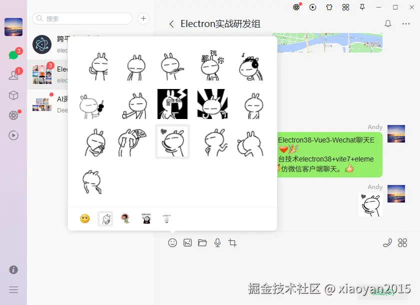Click the voice microphone icon
Viewport: 420px width, 305px height.
(x=217, y=243)
